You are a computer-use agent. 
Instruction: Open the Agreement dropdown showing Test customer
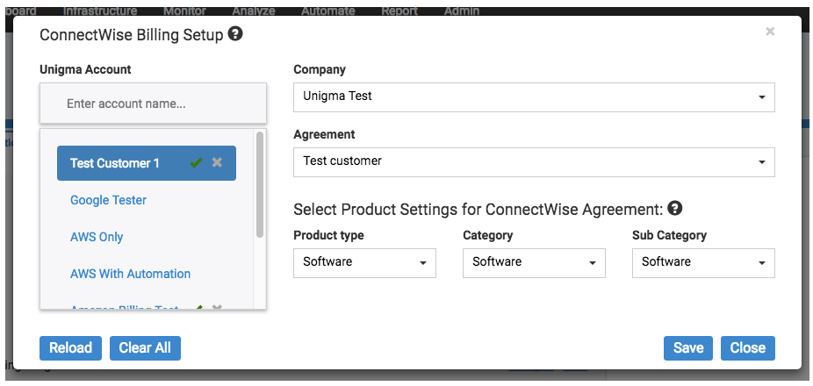534,162
